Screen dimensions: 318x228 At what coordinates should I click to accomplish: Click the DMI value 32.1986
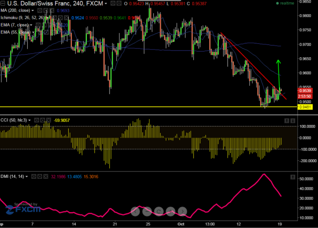[x=58, y=177]
